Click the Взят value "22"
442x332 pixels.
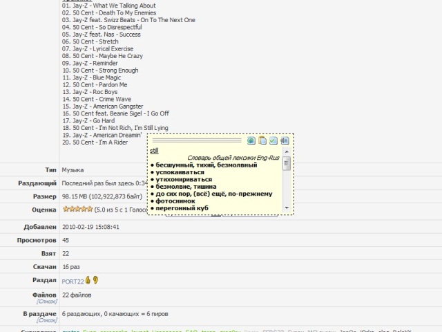click(x=66, y=254)
